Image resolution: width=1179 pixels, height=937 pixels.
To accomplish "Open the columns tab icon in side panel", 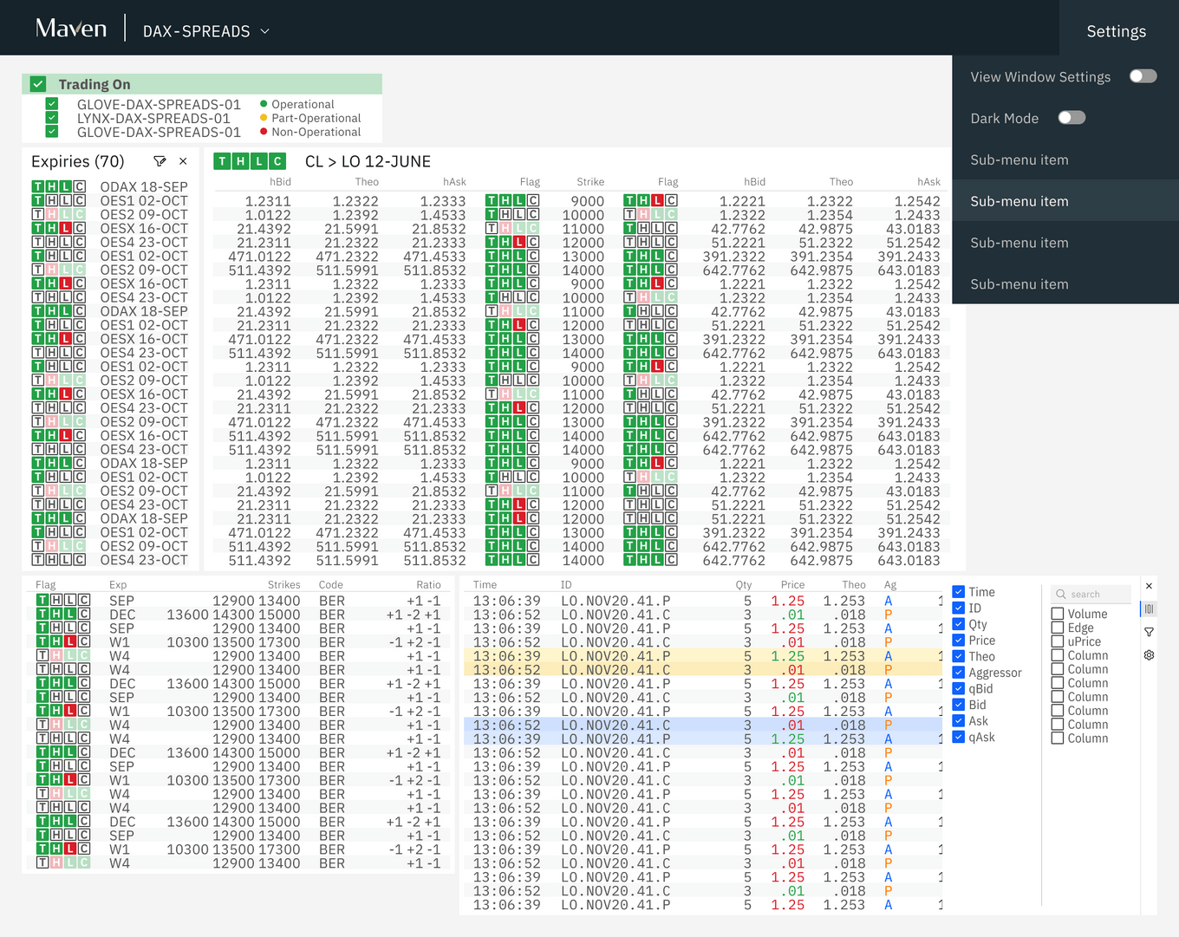I will pos(1149,609).
